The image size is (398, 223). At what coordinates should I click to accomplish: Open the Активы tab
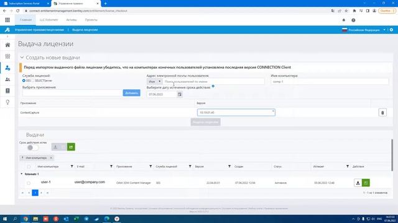[x=72, y=20]
